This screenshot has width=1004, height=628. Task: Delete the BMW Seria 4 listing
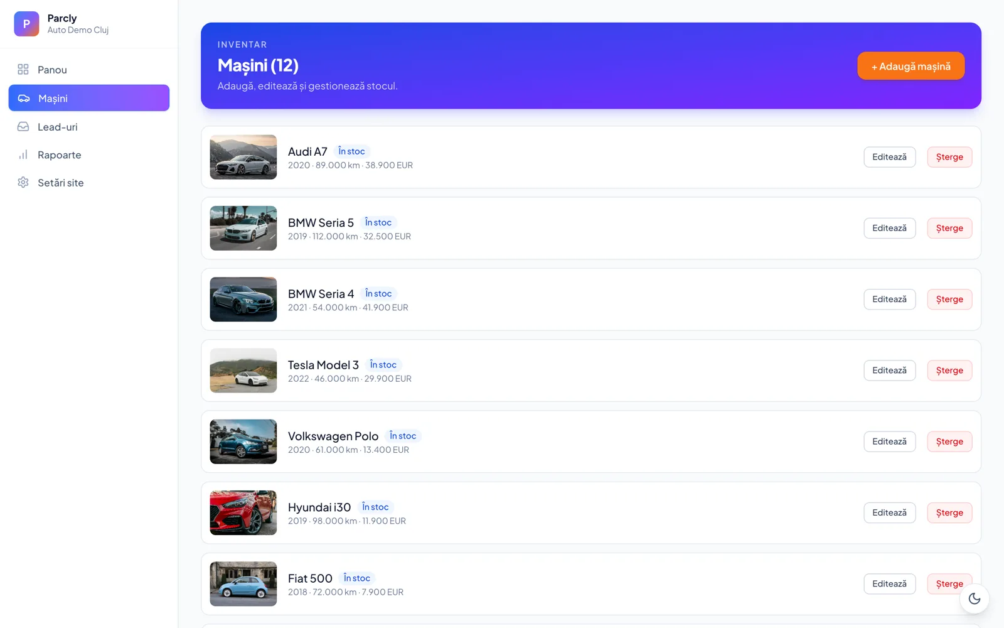pyautogui.click(x=949, y=300)
